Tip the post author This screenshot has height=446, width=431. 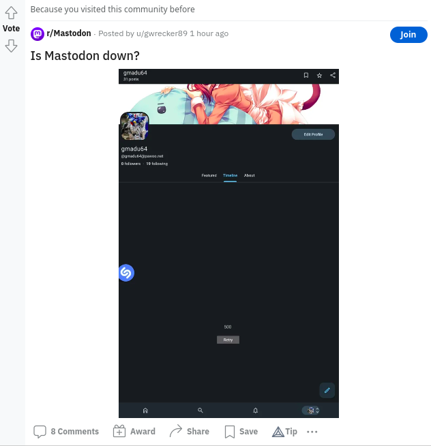[x=285, y=432]
